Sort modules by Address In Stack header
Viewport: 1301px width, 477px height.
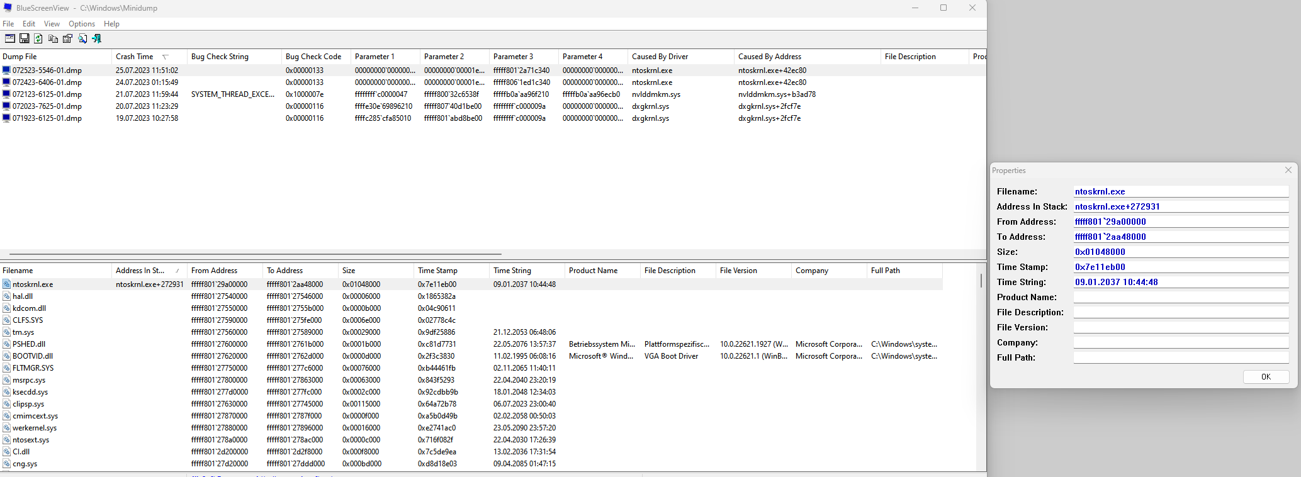point(150,271)
